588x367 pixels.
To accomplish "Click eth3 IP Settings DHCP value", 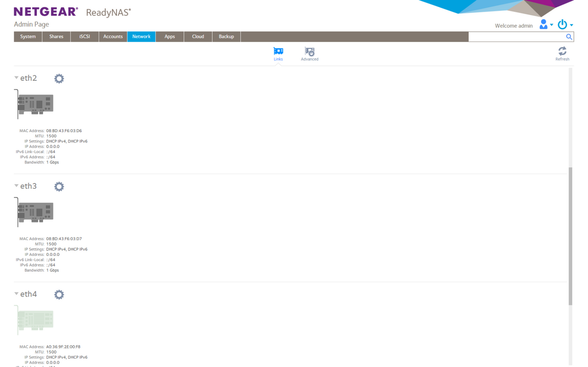I will pyautogui.click(x=67, y=250).
